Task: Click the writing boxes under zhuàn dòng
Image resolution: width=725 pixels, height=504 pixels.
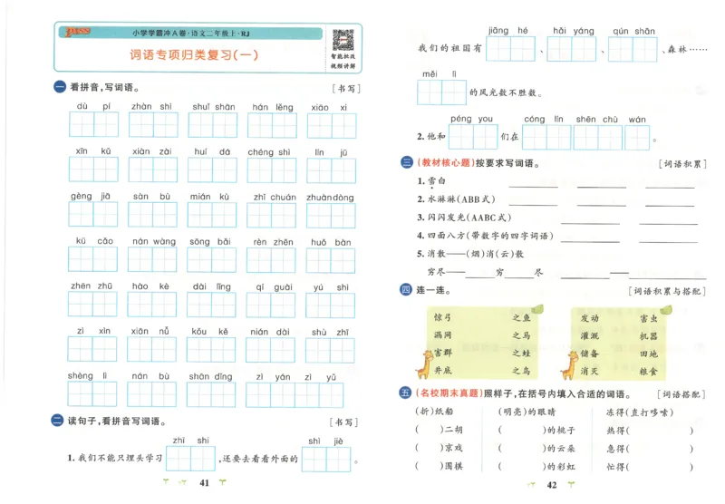Action: coord(331,215)
